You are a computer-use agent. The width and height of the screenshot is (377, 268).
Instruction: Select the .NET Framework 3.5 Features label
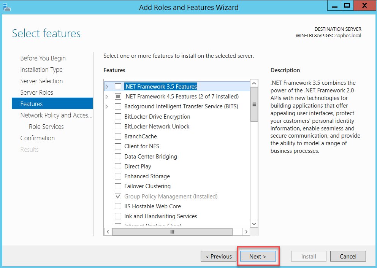coord(161,86)
